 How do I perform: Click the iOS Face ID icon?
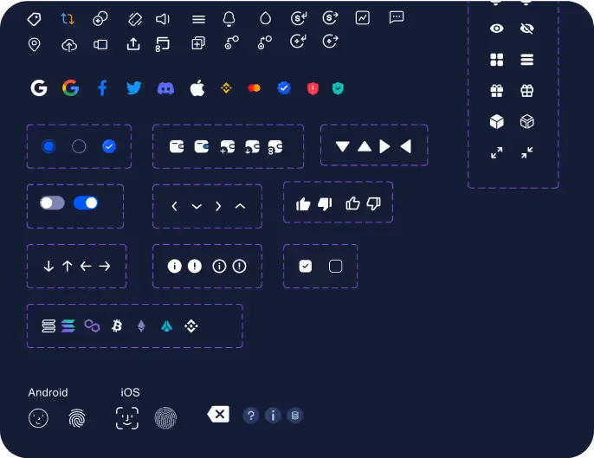point(127,418)
